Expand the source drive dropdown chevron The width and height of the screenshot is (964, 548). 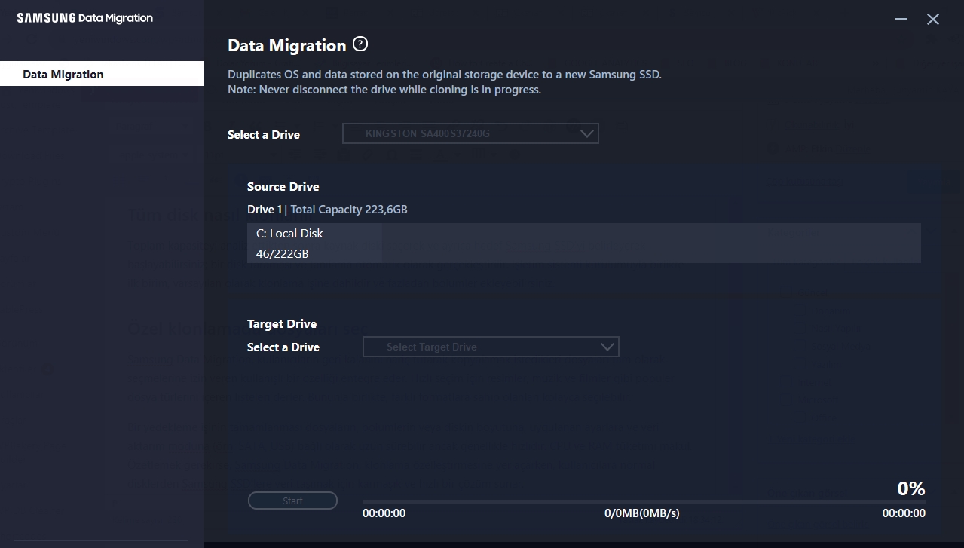[x=587, y=133]
